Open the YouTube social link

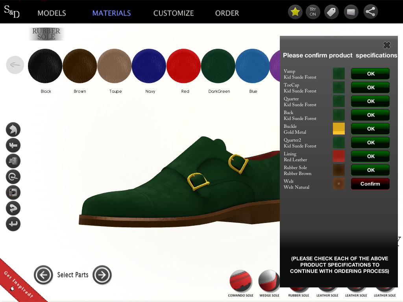(x=13, y=161)
